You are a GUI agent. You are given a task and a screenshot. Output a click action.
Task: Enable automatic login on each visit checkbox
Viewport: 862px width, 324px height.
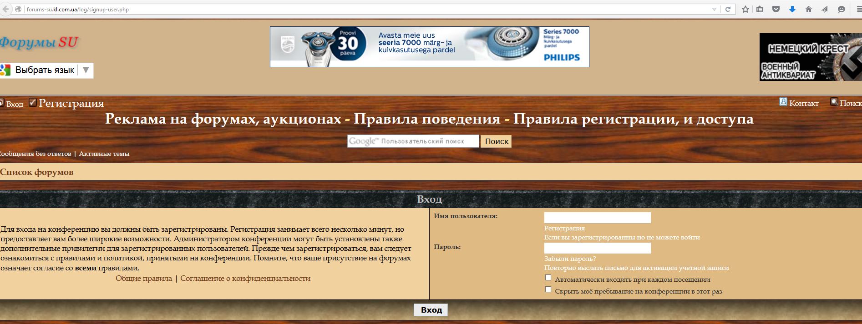(x=548, y=278)
